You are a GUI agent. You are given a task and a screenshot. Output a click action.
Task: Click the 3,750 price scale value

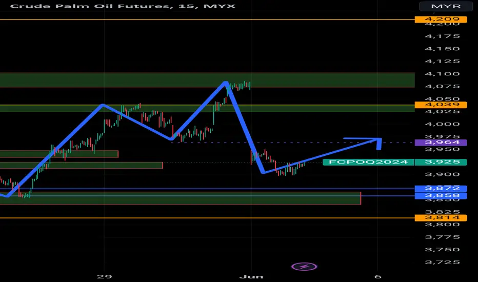click(x=442, y=250)
